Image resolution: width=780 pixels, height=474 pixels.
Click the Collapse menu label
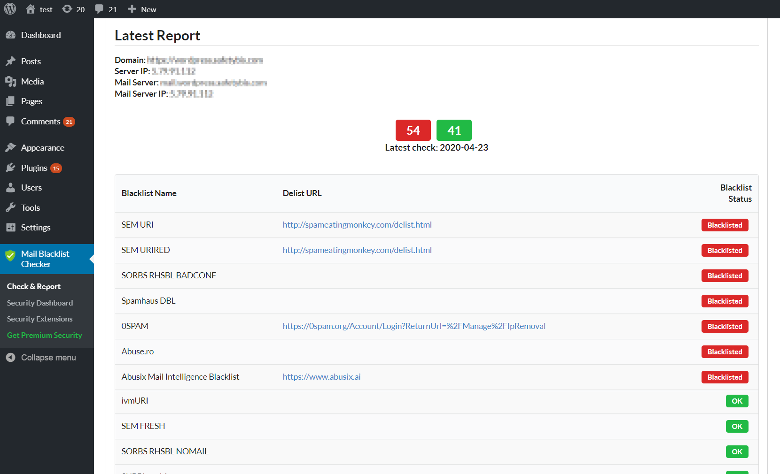(x=48, y=357)
